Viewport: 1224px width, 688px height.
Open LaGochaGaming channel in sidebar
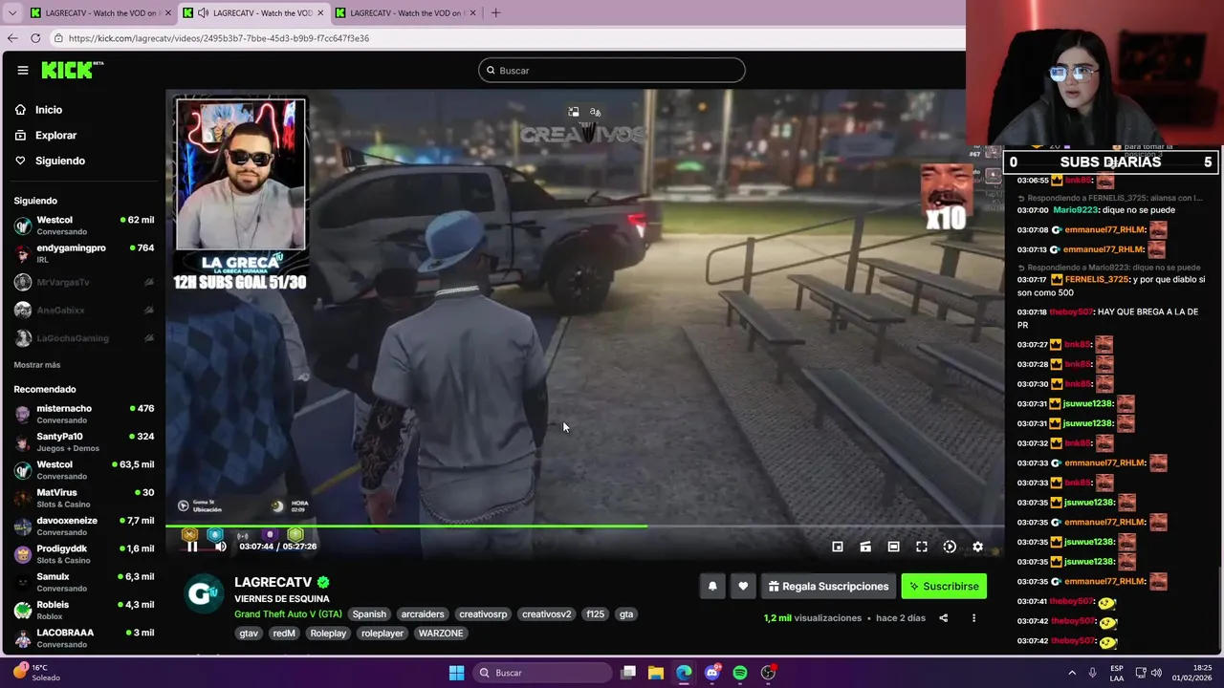84,338
